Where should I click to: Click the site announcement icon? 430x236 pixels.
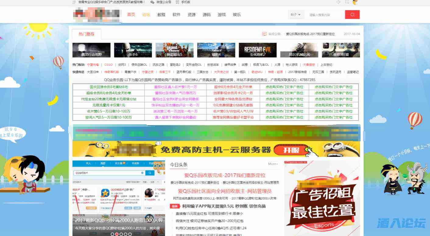[264, 34]
